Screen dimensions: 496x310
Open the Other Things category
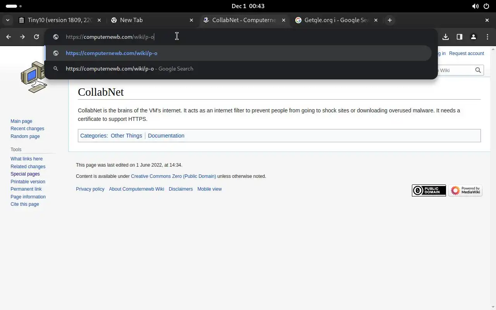tap(126, 136)
